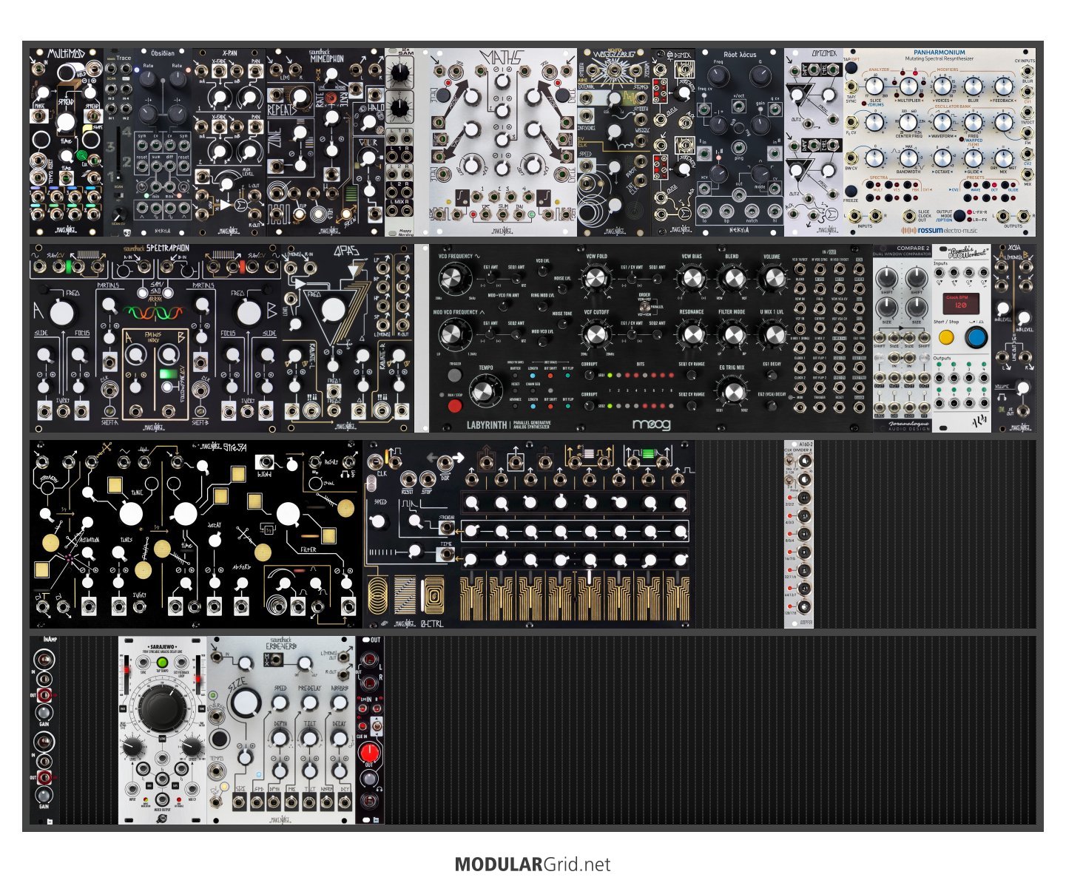Select the Maths module
Screen dimensions: 1066x880
pos(503,143)
